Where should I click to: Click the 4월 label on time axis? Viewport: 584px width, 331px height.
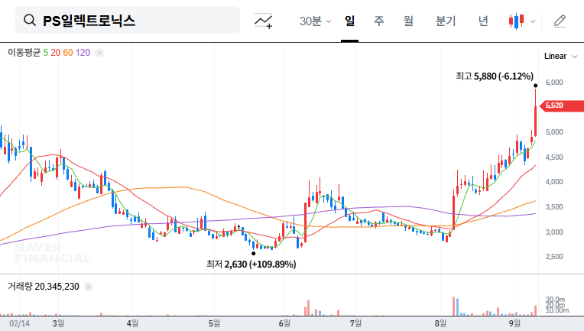tap(132, 323)
